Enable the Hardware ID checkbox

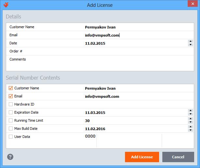11,104
